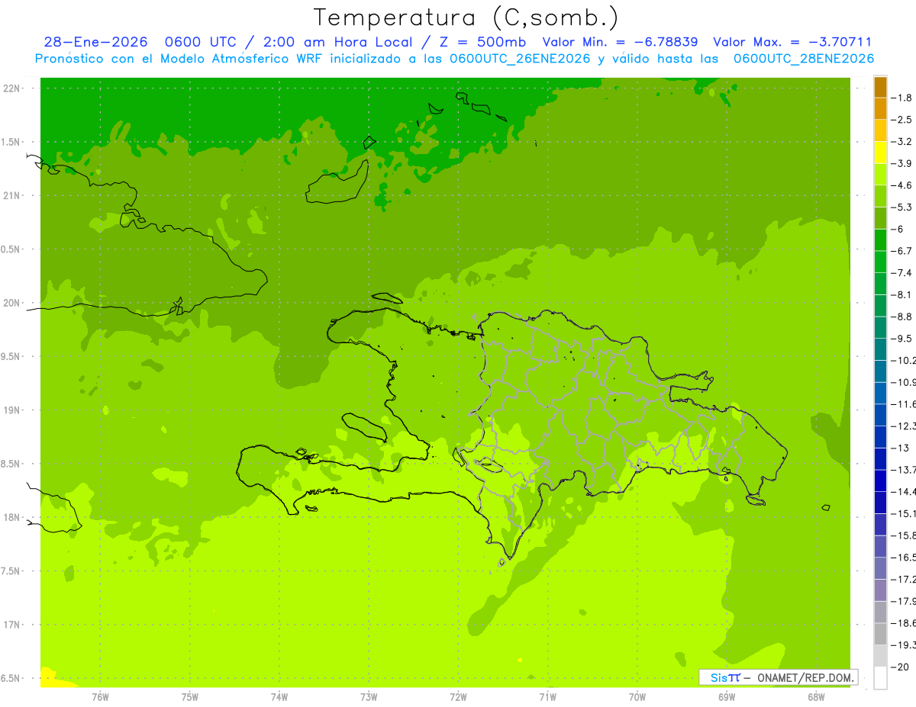Pick the yellow swatch between -3.2 and -3.9
This screenshot has height=707, width=916.
coord(880,153)
